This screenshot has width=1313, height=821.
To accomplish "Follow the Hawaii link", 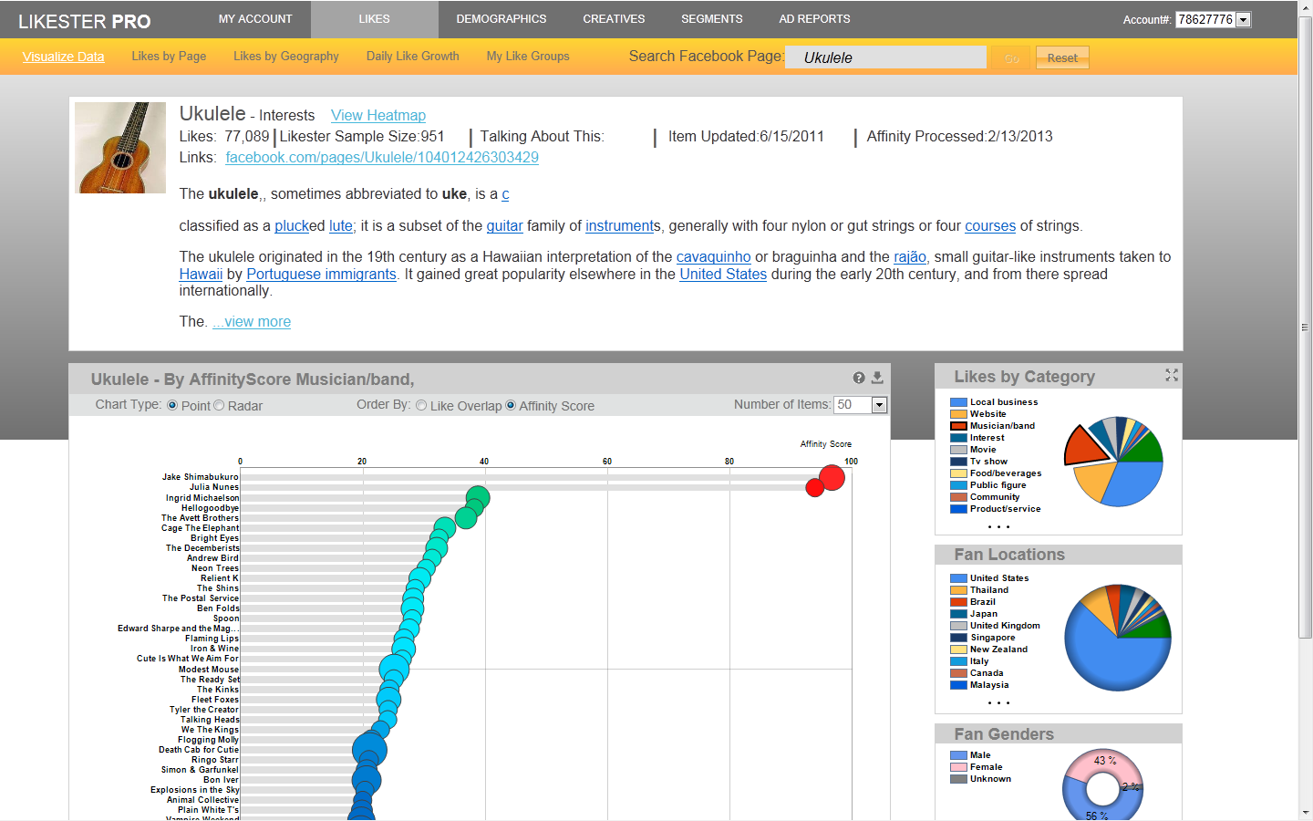I will coord(201,275).
